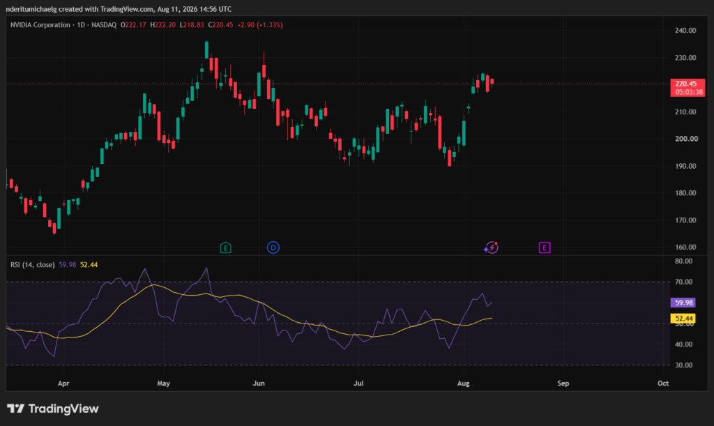The image size is (714, 426).
Task: Click the 240.00 price axis label
Action: click(685, 31)
